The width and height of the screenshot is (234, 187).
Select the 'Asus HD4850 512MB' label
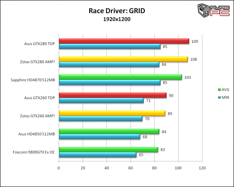point(37,134)
